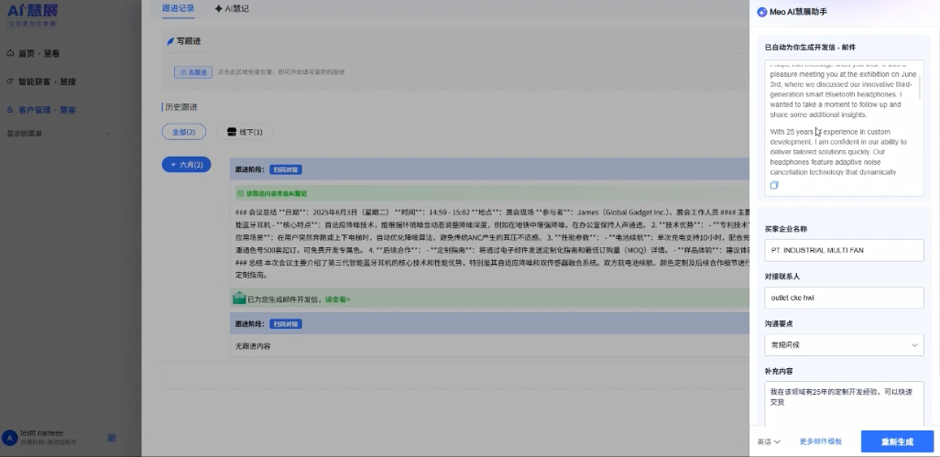Viewport: 940px width, 457px height.
Task: Open the 更多邮件模板 link
Action: coord(820,441)
